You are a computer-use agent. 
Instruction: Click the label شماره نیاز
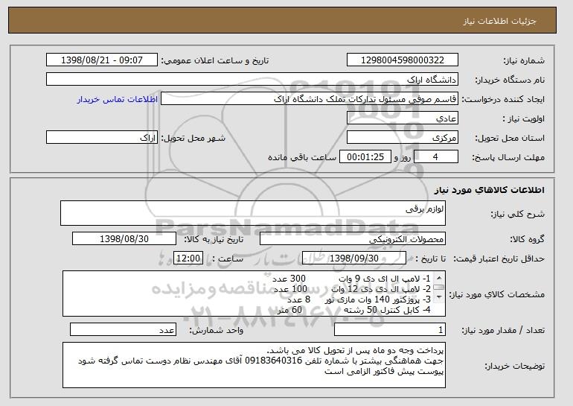click(x=524, y=60)
